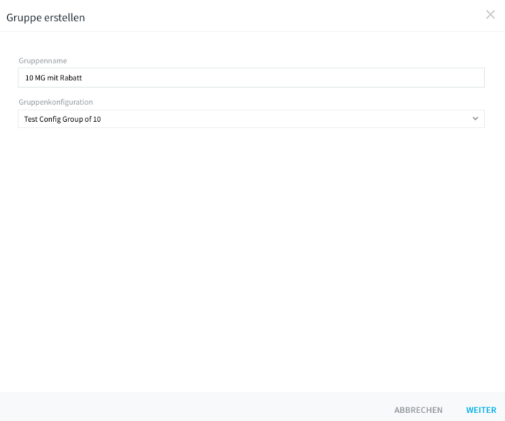Continue with the WEITER button
This screenshot has width=505, height=421.
coord(481,410)
